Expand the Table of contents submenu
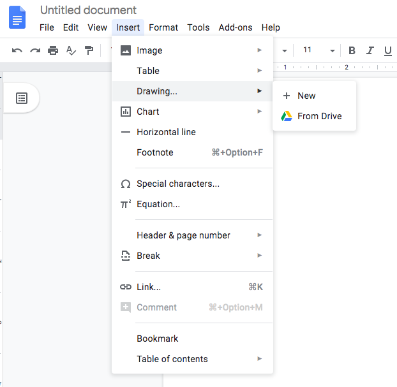 tap(192, 359)
